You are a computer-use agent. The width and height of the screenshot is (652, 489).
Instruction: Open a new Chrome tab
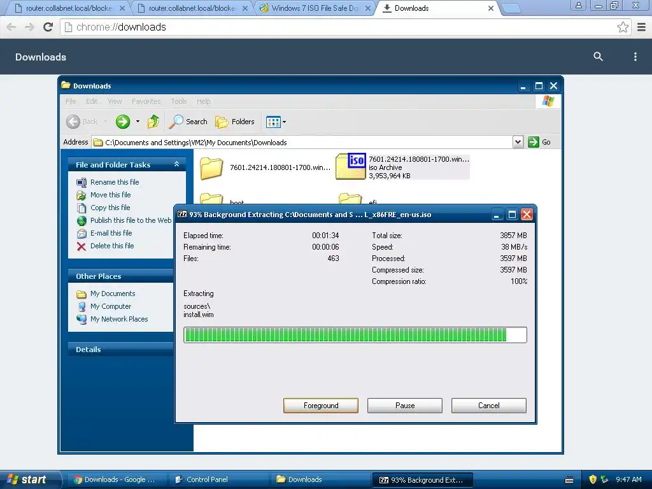coord(511,8)
